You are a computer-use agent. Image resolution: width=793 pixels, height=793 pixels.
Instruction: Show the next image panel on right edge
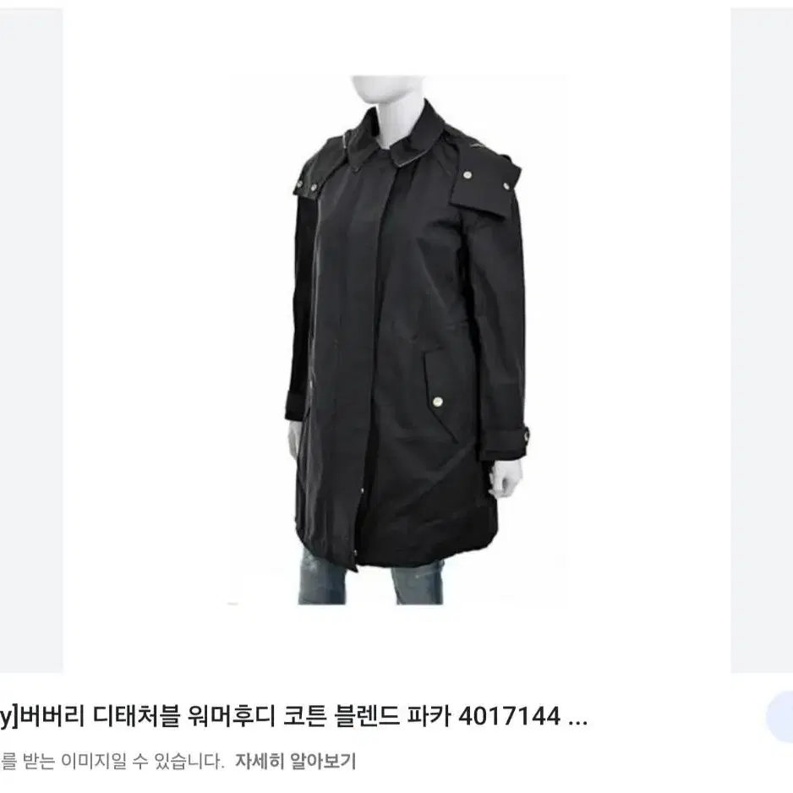pos(762,341)
